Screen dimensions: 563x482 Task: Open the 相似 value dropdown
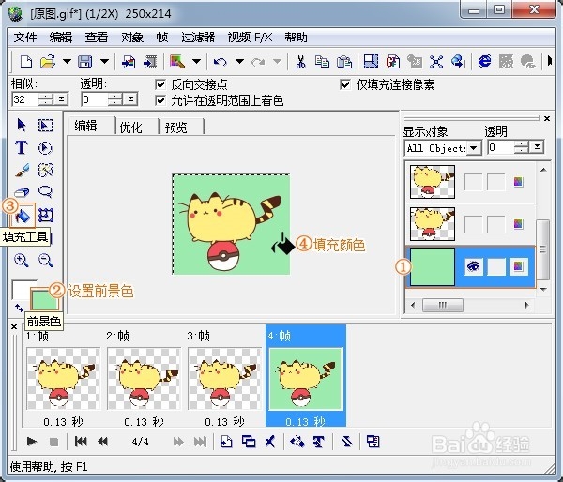[x=61, y=99]
